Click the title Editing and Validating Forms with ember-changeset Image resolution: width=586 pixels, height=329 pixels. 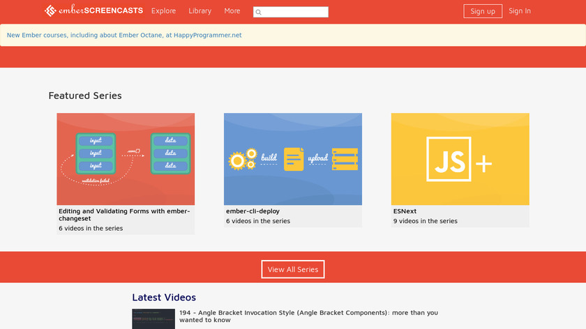pyautogui.click(x=124, y=215)
